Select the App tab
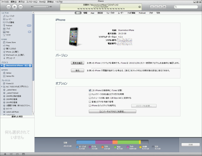The width and height of the screenshot is (202, 156). [92, 13]
